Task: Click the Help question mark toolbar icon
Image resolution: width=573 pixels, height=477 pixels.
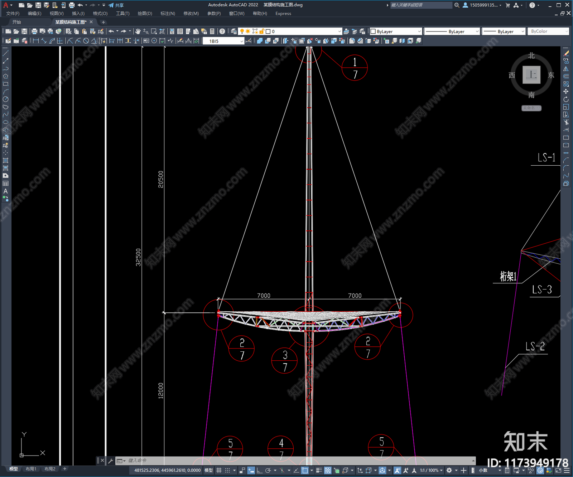Action: click(x=222, y=31)
